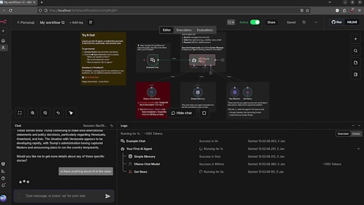Viewport: 364px width, 205px height.
Task: Select the Get News tool node
Action: (247, 92)
